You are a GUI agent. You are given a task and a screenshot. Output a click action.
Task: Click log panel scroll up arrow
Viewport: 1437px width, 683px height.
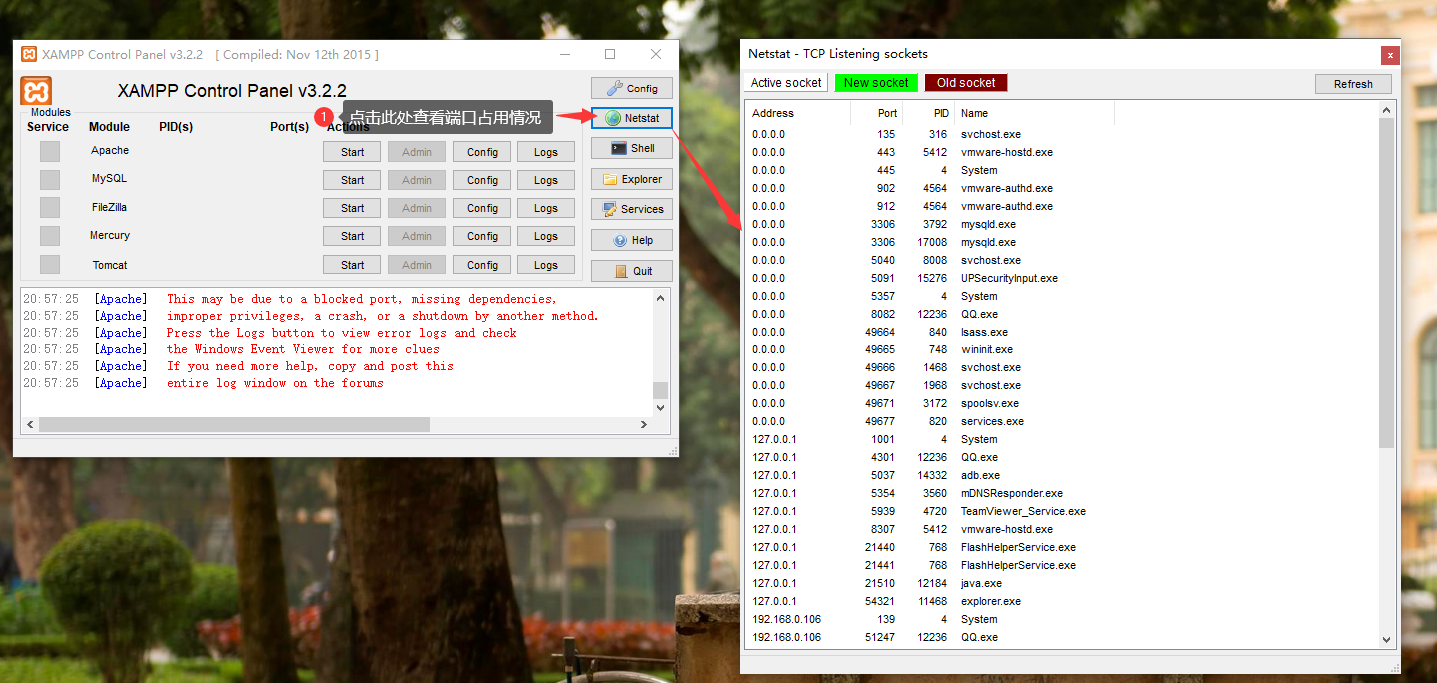coord(660,298)
